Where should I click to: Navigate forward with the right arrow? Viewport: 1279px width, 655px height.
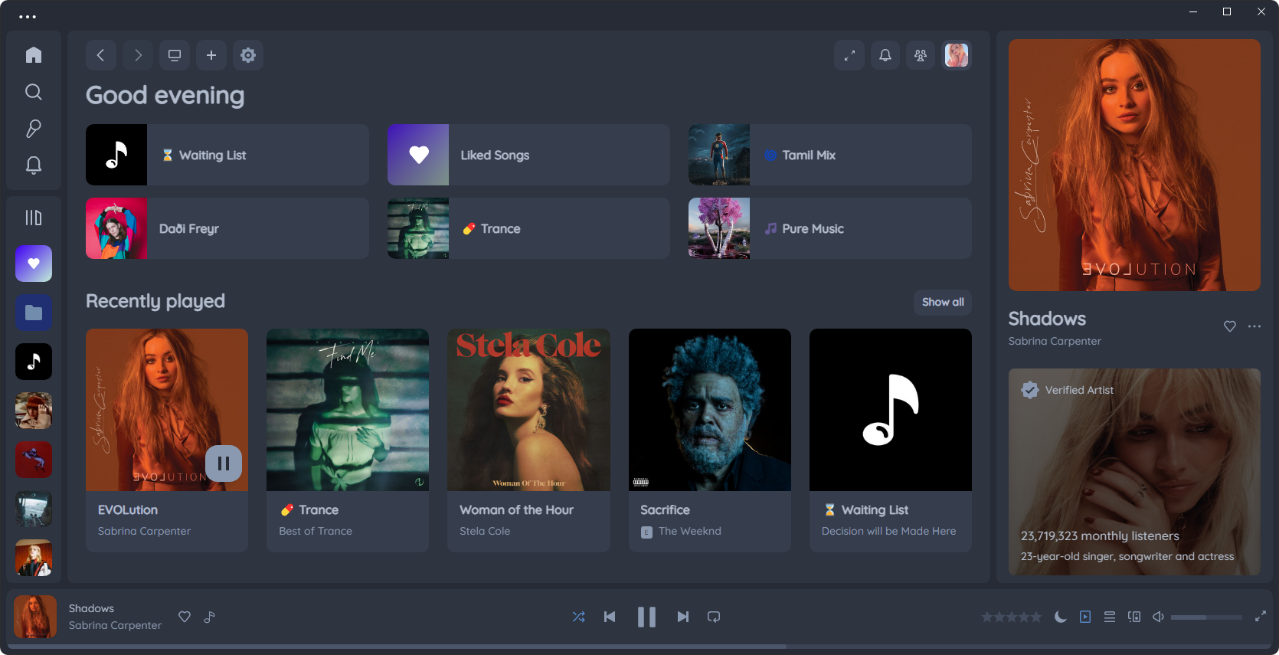pyautogui.click(x=138, y=55)
